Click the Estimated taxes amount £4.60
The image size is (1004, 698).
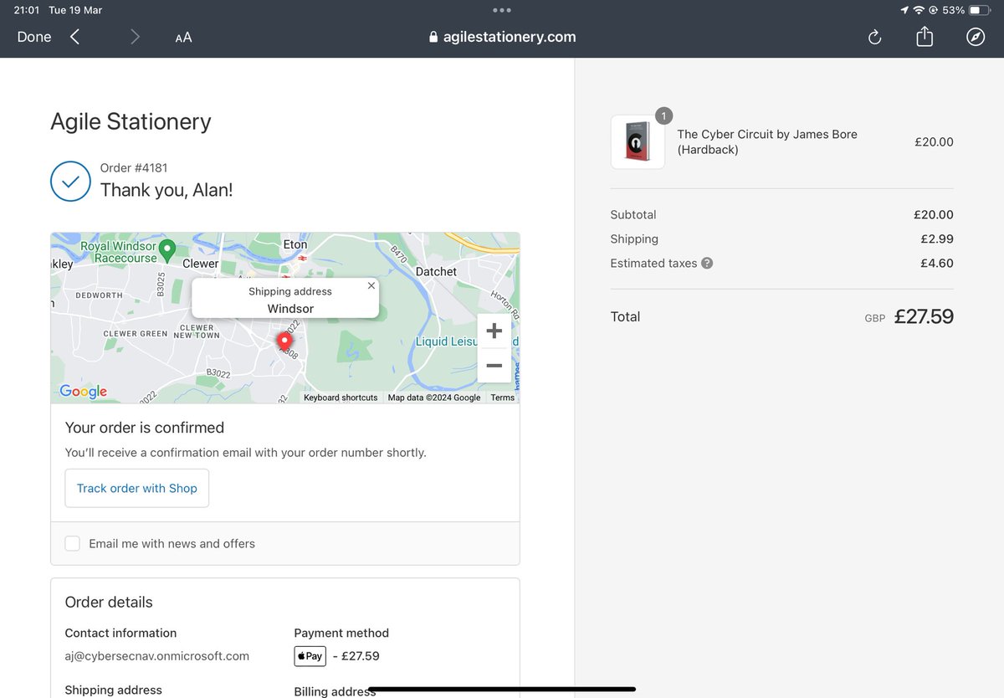point(937,263)
